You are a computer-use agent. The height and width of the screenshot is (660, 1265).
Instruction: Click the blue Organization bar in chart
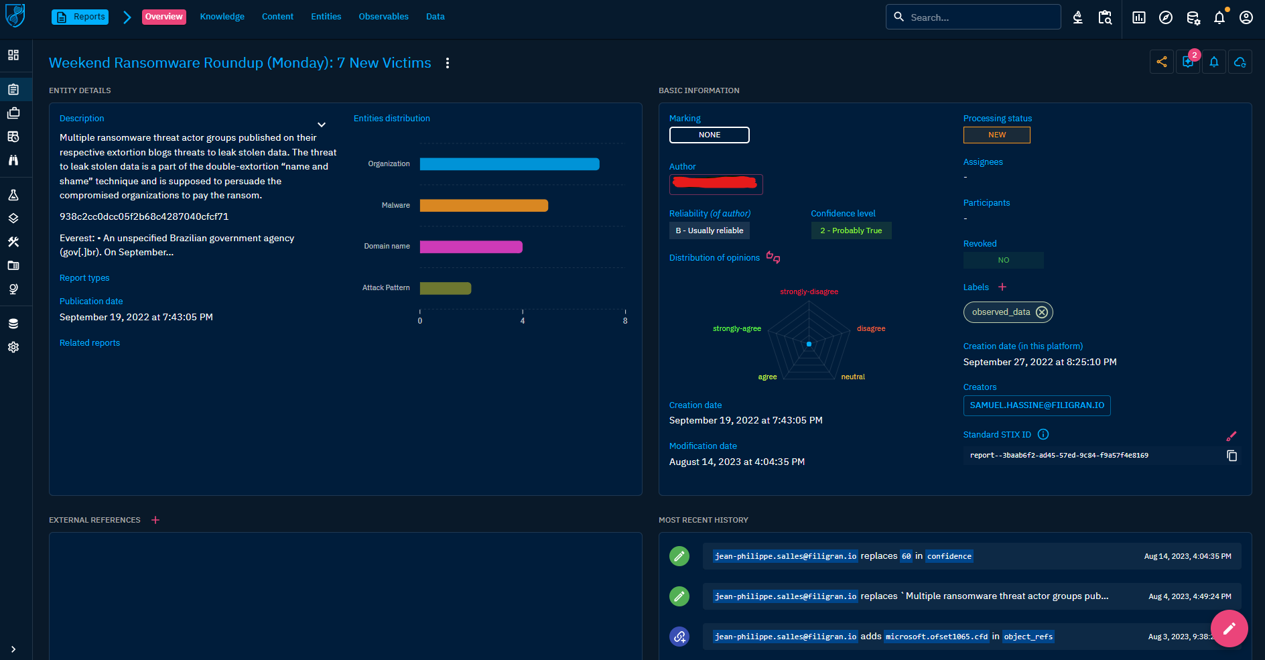point(509,164)
